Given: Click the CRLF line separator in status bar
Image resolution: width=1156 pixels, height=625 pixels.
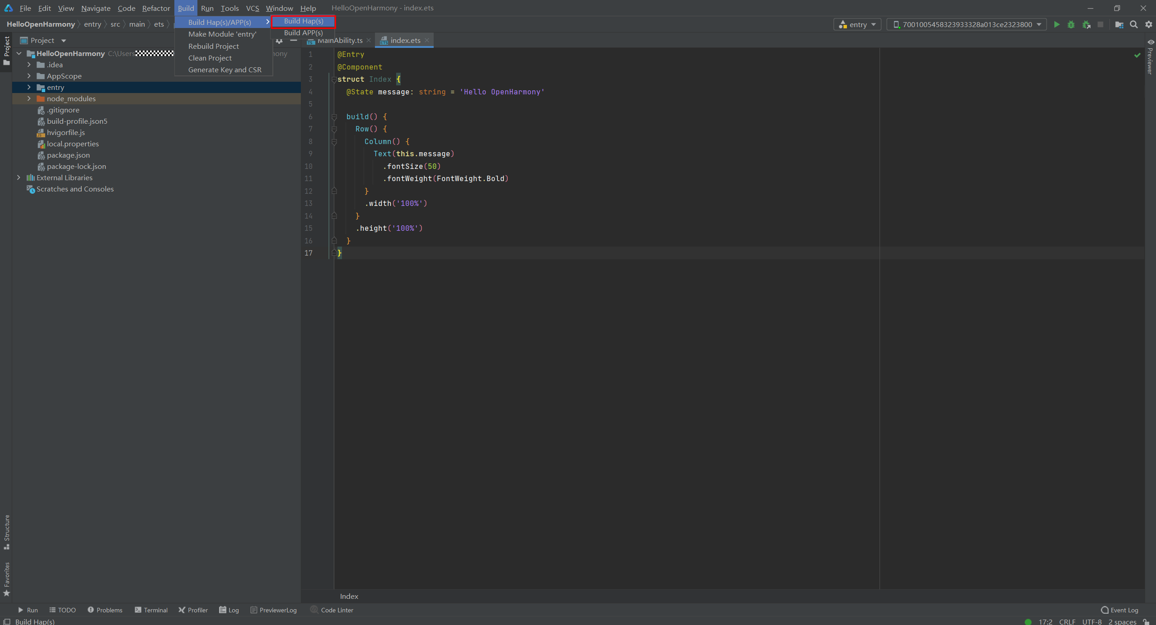Looking at the screenshot, I should (1067, 622).
